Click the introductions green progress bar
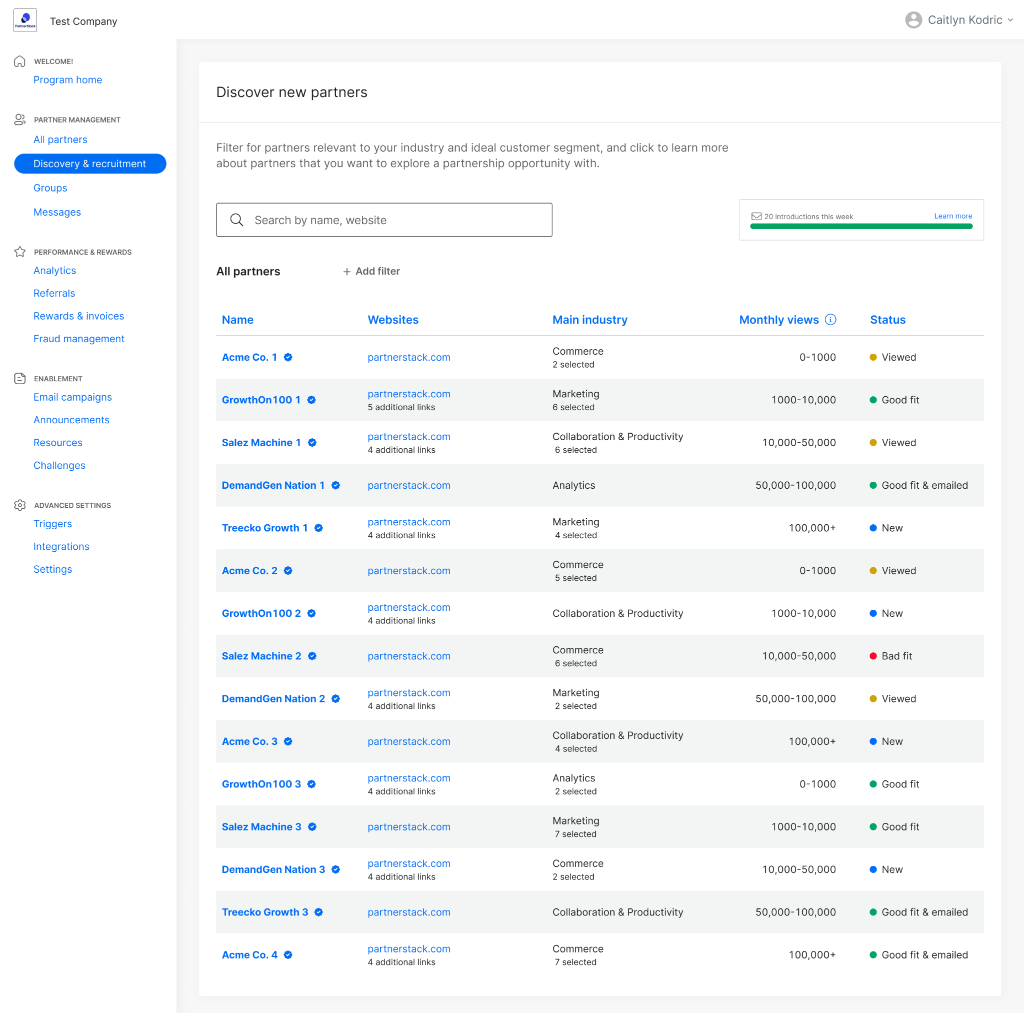Viewport: 1024px width, 1013px height. (x=861, y=227)
